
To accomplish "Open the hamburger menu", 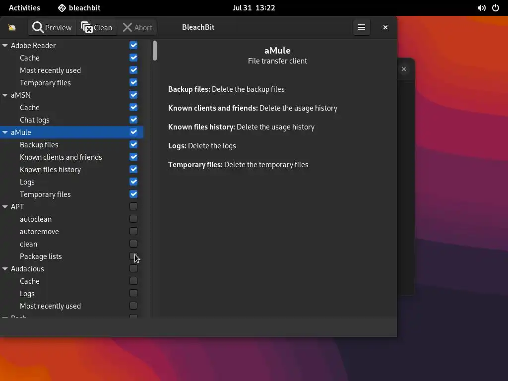I will pyautogui.click(x=362, y=28).
